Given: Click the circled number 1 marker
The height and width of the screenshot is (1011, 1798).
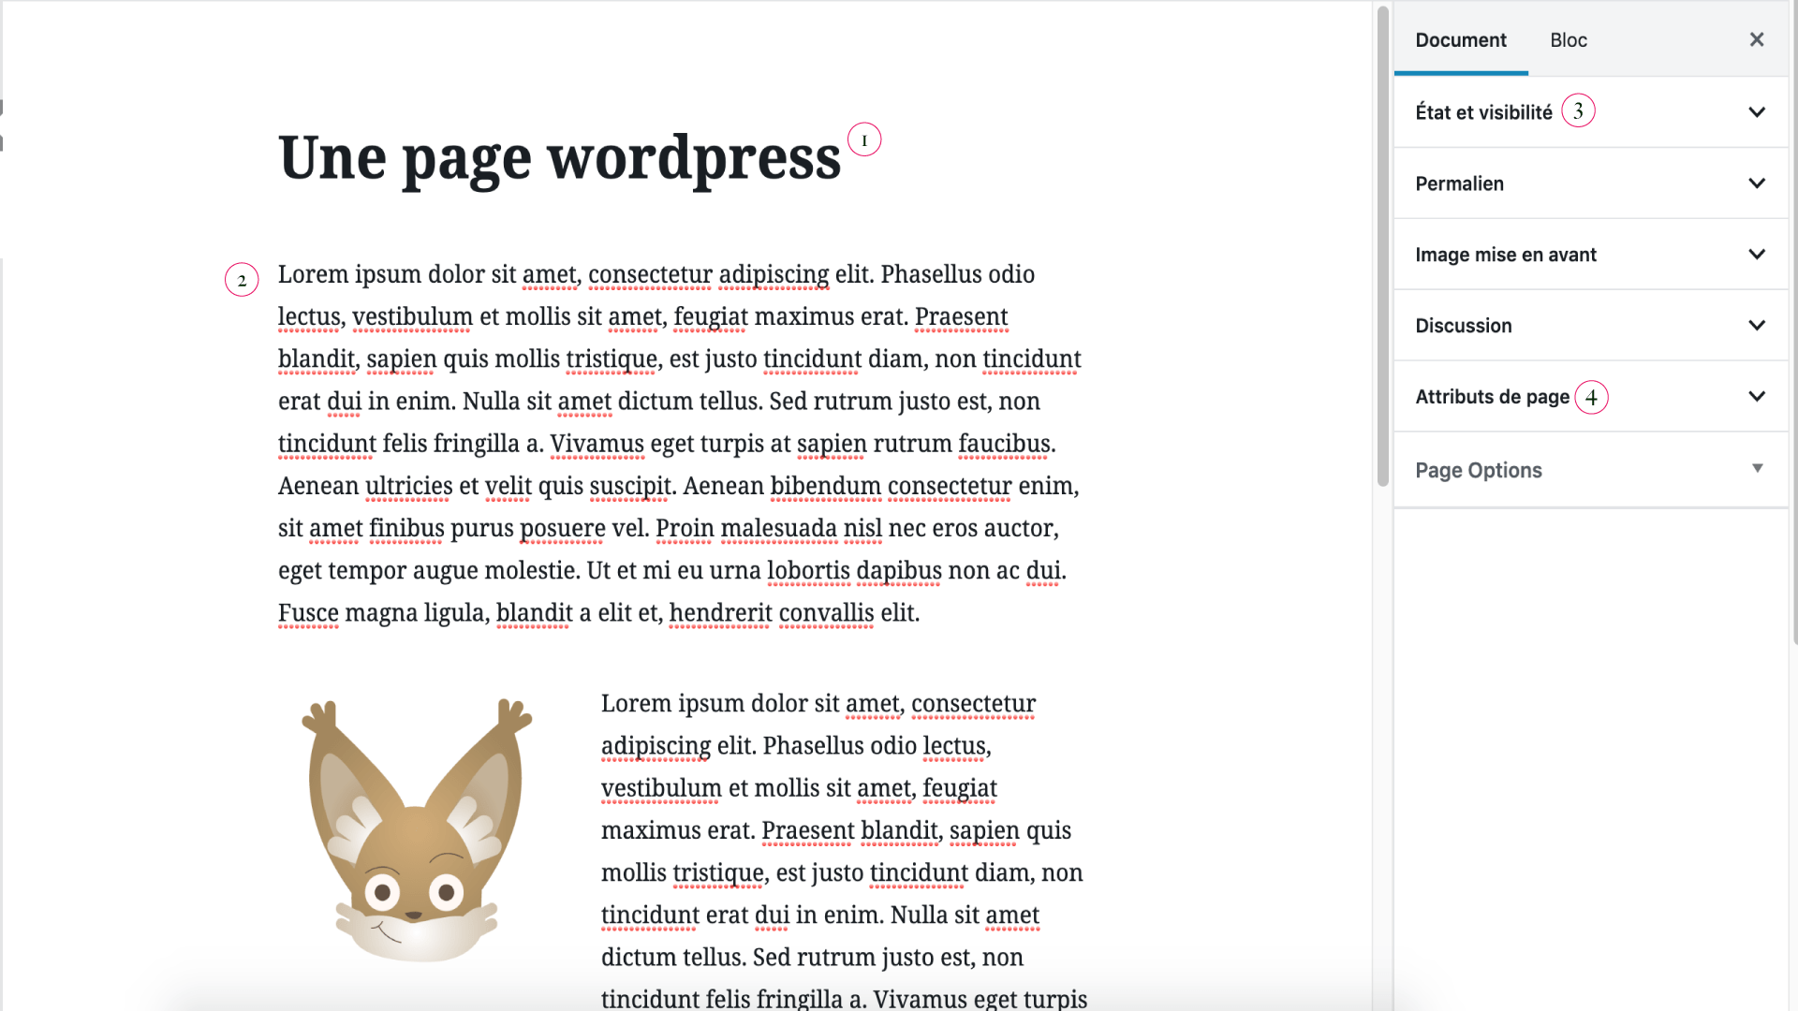Looking at the screenshot, I should (863, 140).
